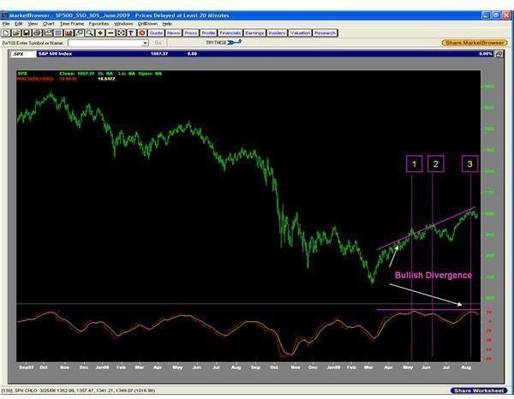The image size is (514, 399).
Task: Click the Financials button
Action: point(230,33)
